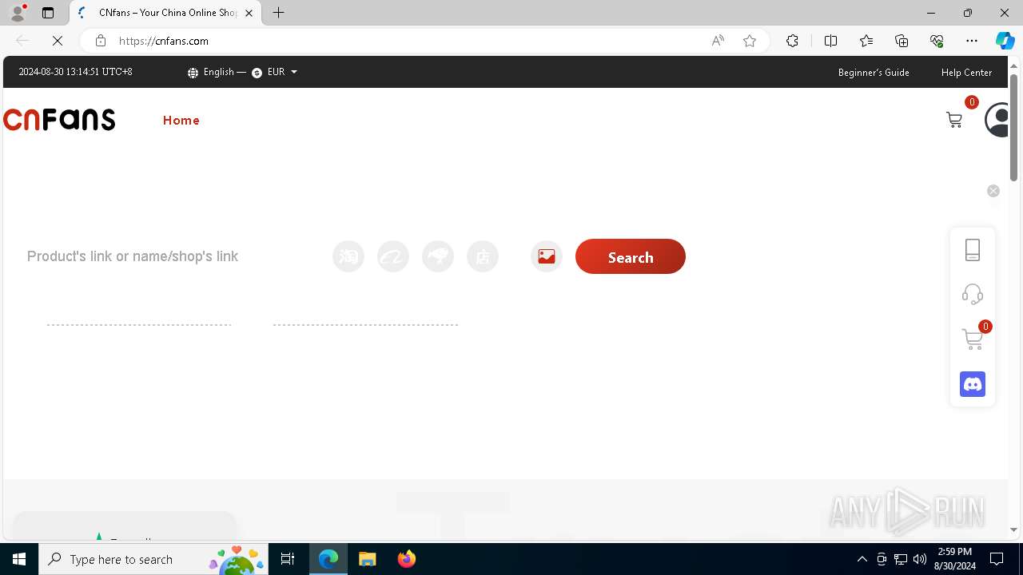Open cart from floating side panel
This screenshot has width=1023, height=575.
pos(973,339)
